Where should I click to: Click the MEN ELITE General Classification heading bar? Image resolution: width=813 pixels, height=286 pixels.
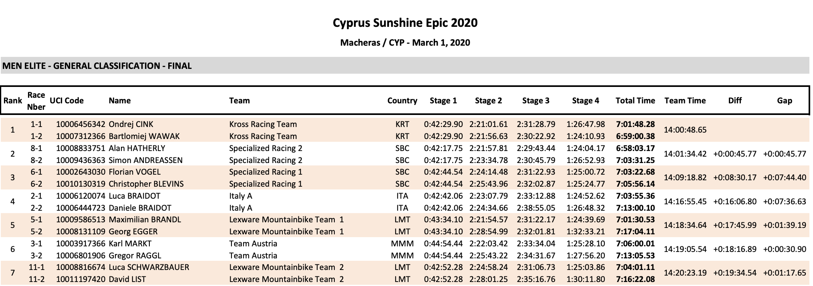(405, 66)
